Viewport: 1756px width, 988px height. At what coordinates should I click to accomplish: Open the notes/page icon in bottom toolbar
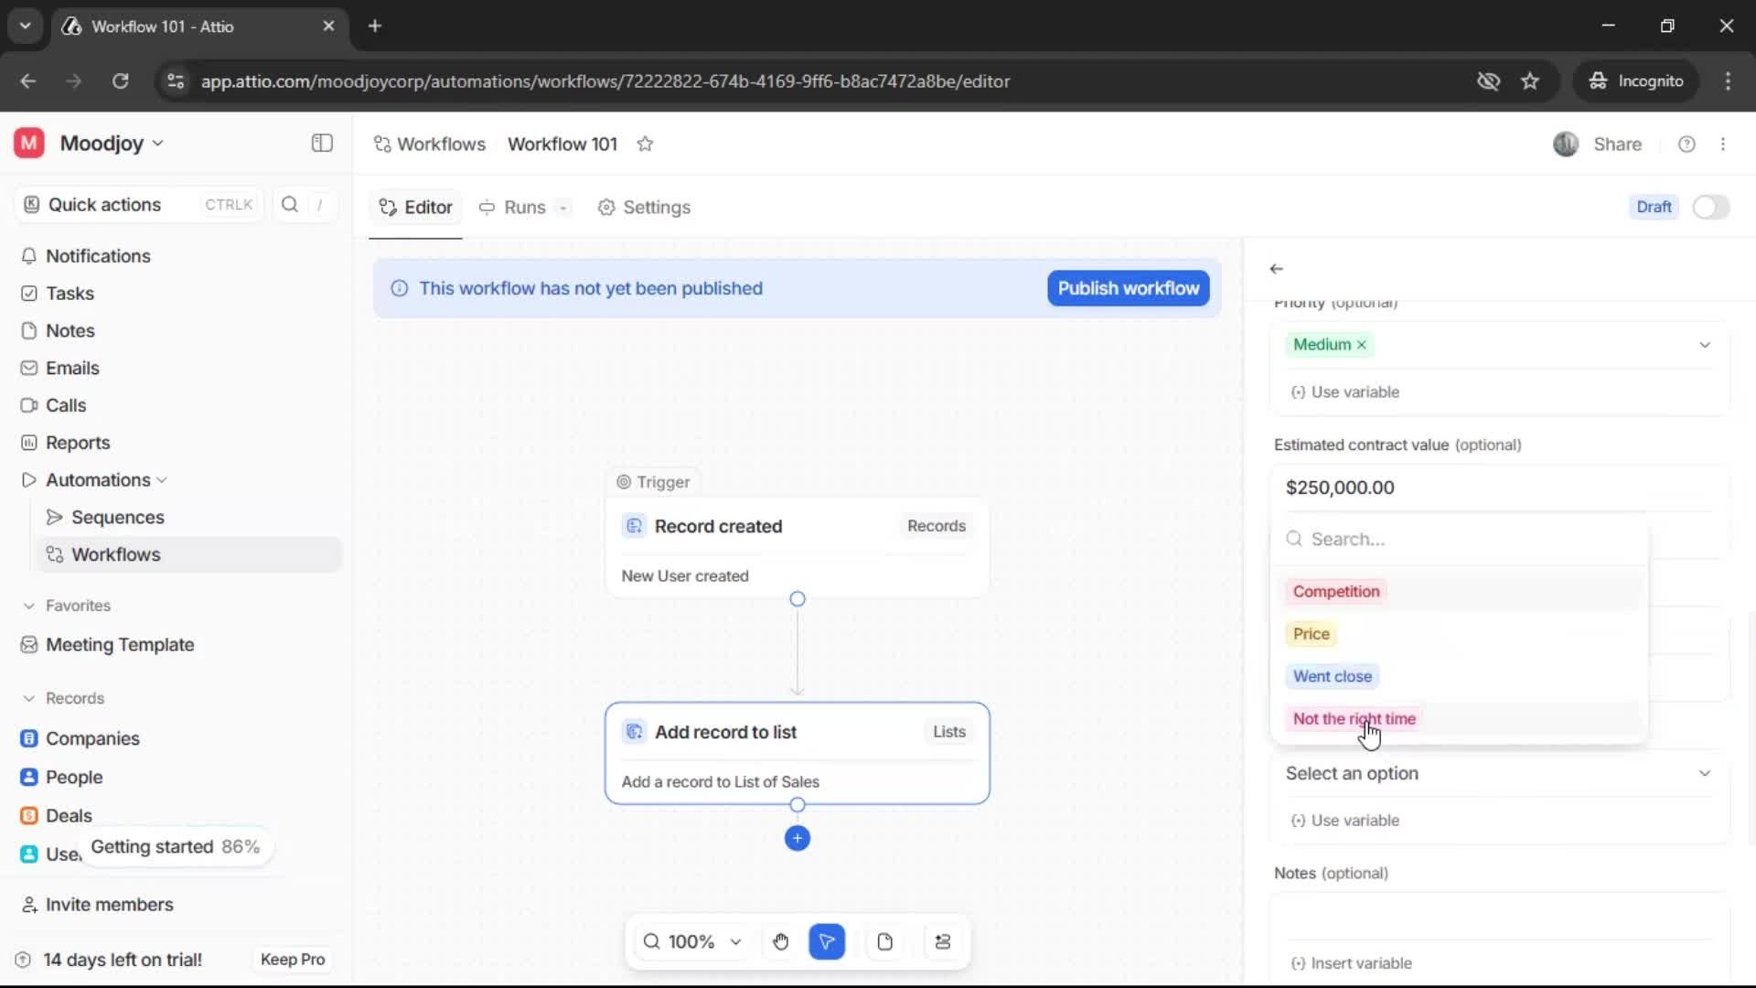(884, 941)
